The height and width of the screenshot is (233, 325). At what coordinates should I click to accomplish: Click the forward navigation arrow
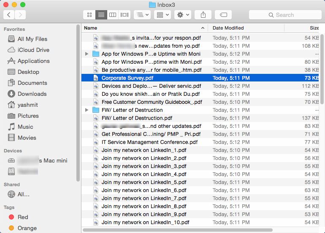[x=20, y=15]
